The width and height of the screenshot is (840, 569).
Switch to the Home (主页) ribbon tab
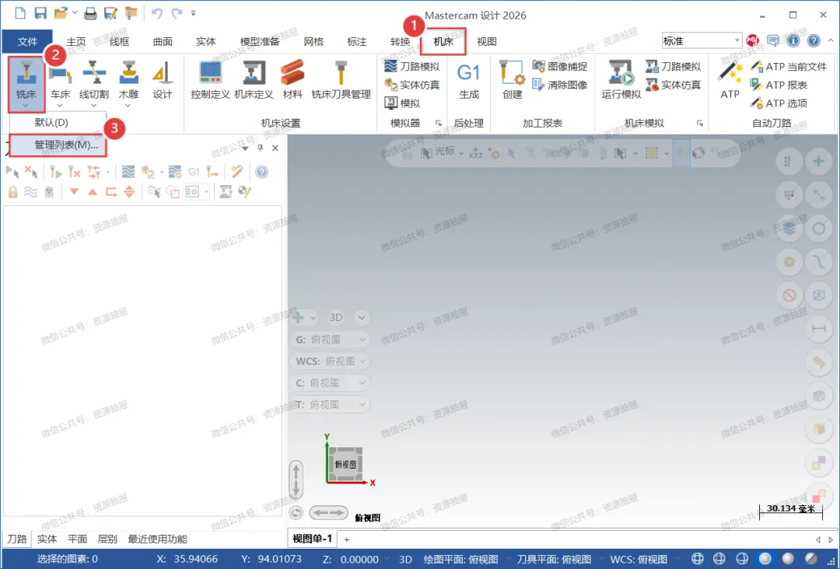(76, 41)
